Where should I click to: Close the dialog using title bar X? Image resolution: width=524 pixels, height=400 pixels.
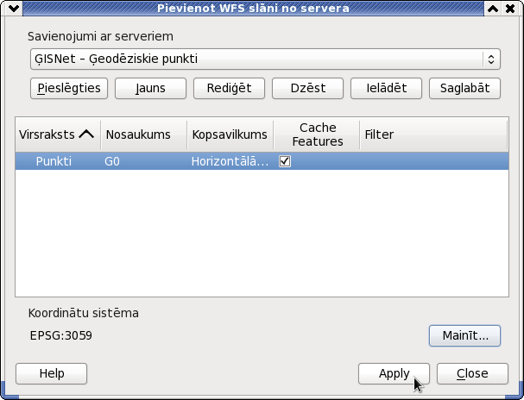510,9
